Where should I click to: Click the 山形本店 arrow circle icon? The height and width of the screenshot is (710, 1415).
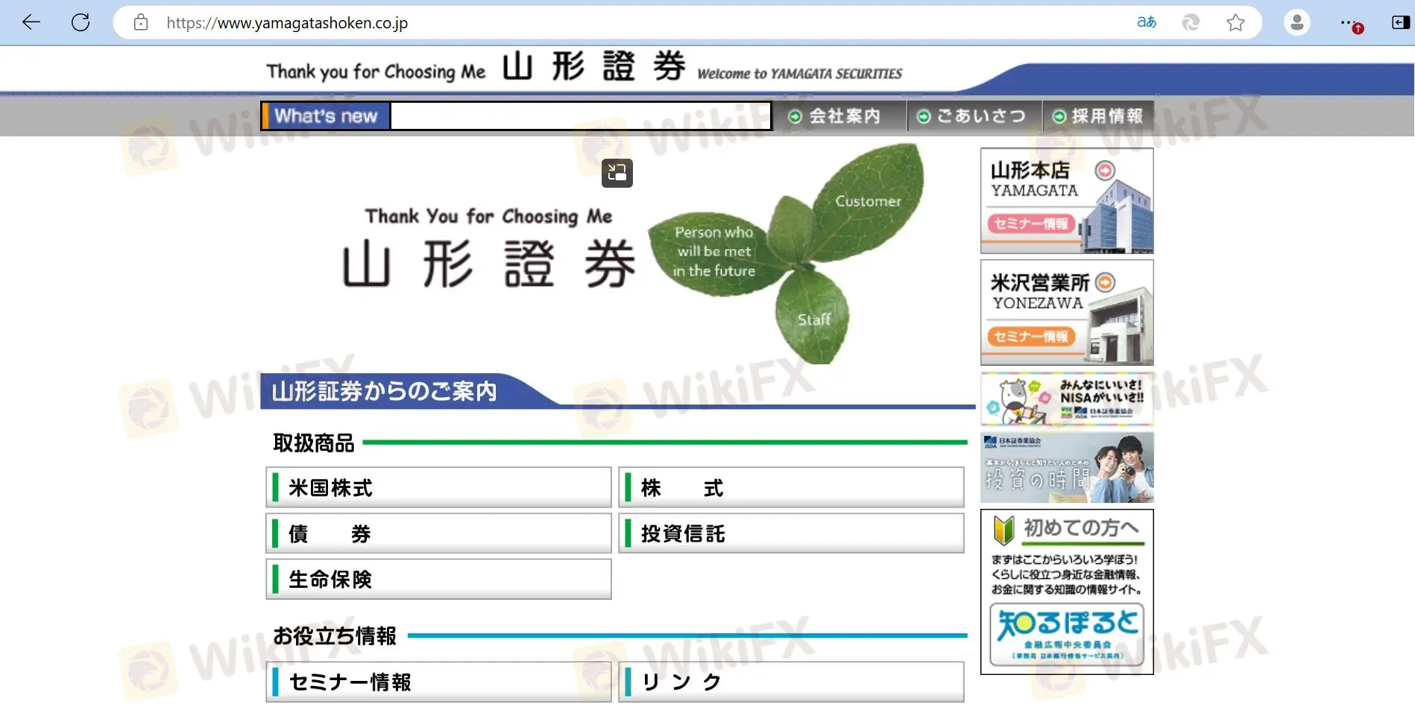click(x=1105, y=171)
